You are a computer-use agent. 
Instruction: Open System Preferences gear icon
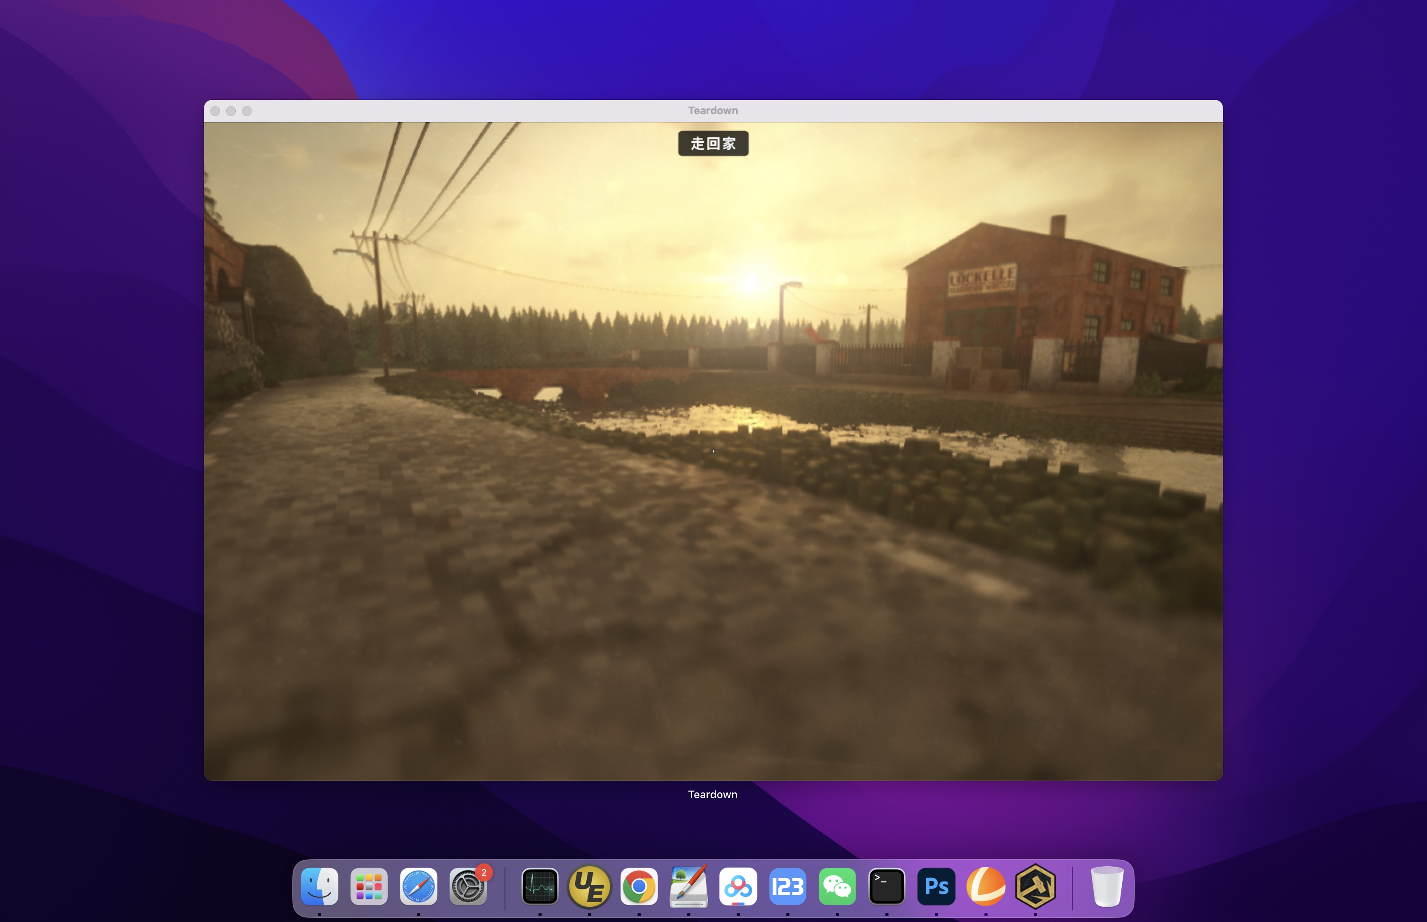click(x=468, y=886)
